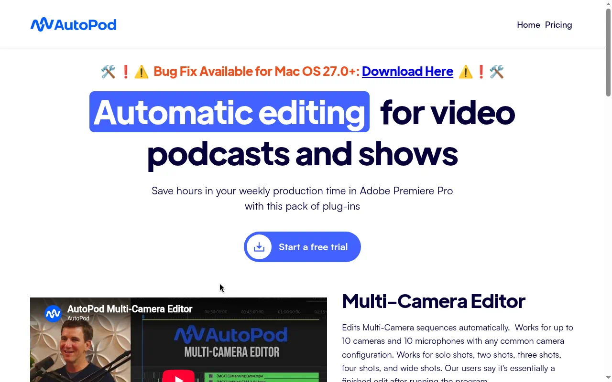
Task: Follow the Download Here bug fix link
Action: pyautogui.click(x=407, y=71)
